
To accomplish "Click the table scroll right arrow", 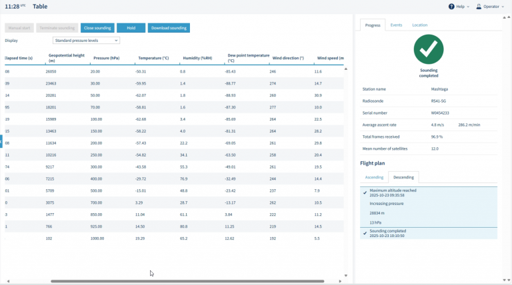I will point(340,281).
